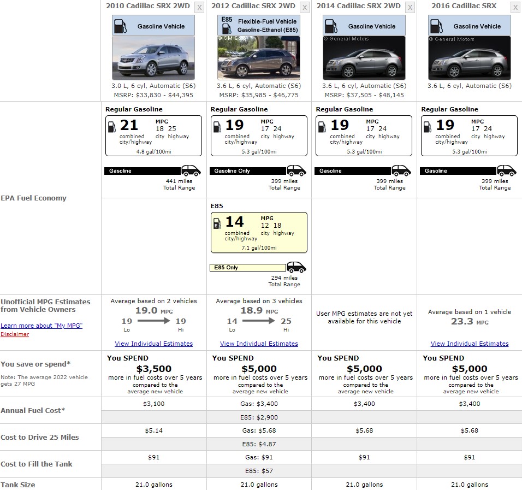Click car icon above 441 miles range
Screen dimensions: 522x490
point(191,170)
